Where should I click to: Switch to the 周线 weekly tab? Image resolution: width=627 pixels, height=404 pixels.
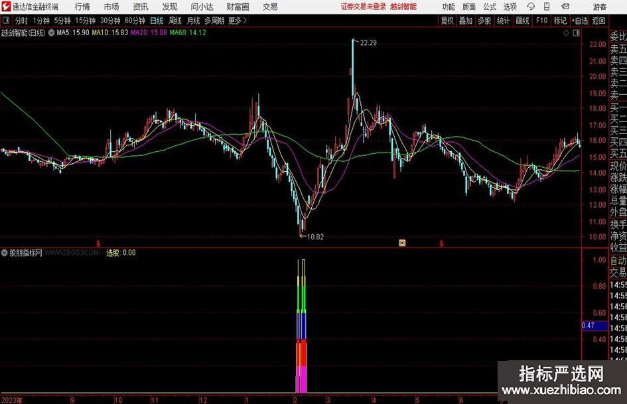(x=175, y=21)
